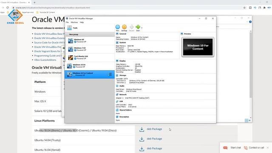Click the Storage section header
Screen dimensions: 272x153
click(x=123, y=75)
